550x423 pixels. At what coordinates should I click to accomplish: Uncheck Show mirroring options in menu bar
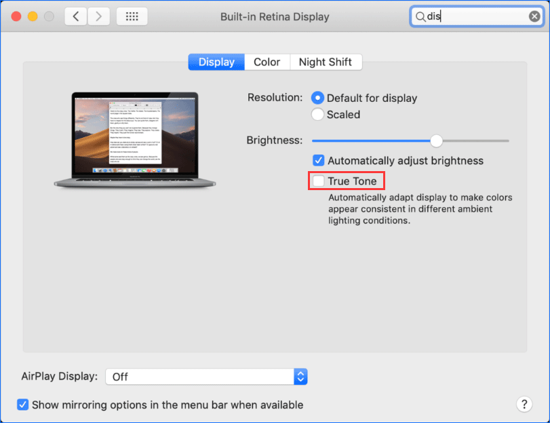pos(22,404)
